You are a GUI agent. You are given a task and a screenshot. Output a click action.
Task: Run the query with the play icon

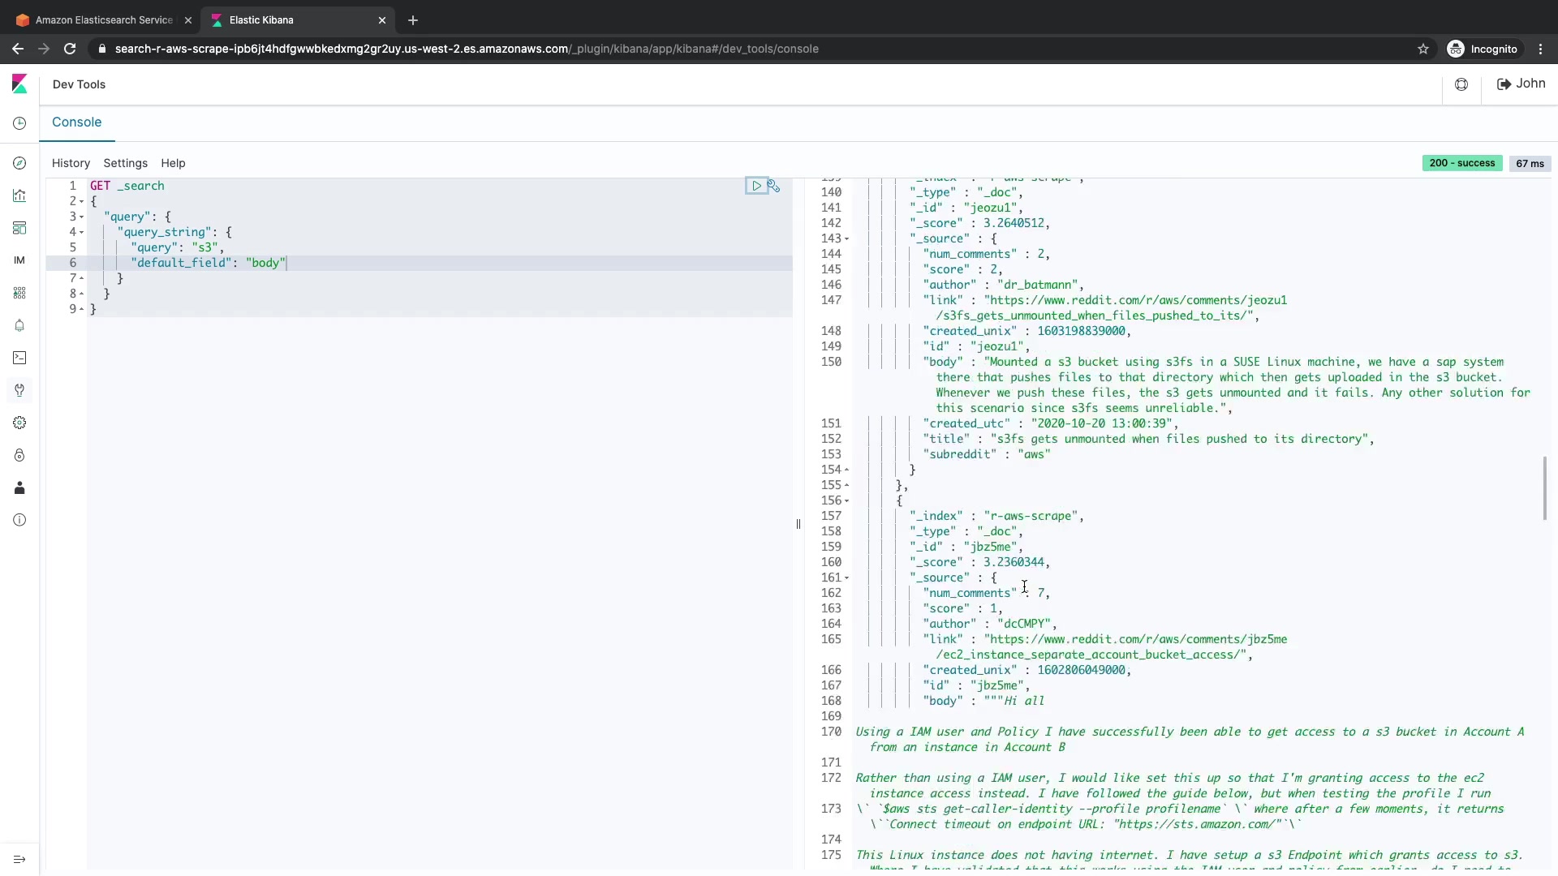[x=756, y=186]
